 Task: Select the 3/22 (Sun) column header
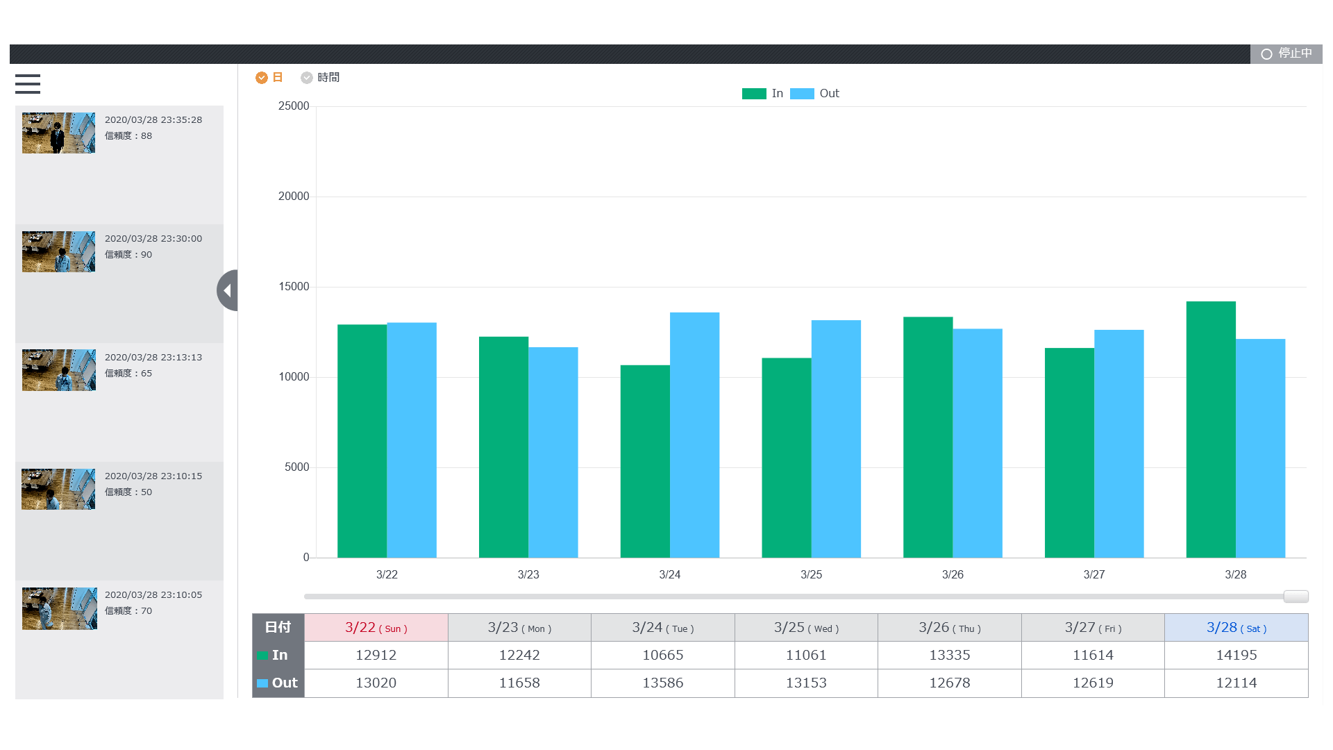point(376,628)
